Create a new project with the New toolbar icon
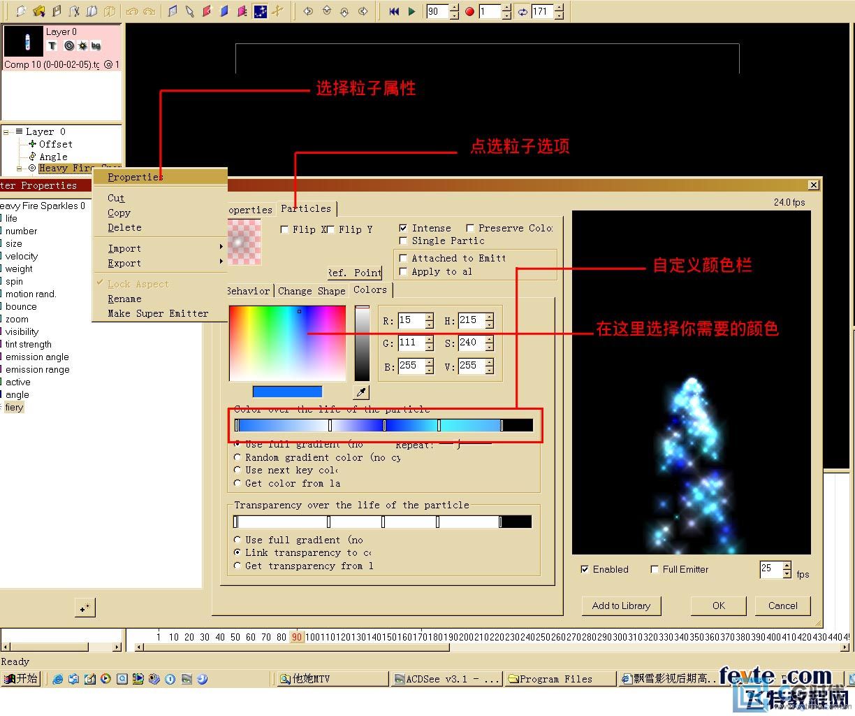This screenshot has height=716, width=855. pyautogui.click(x=22, y=11)
